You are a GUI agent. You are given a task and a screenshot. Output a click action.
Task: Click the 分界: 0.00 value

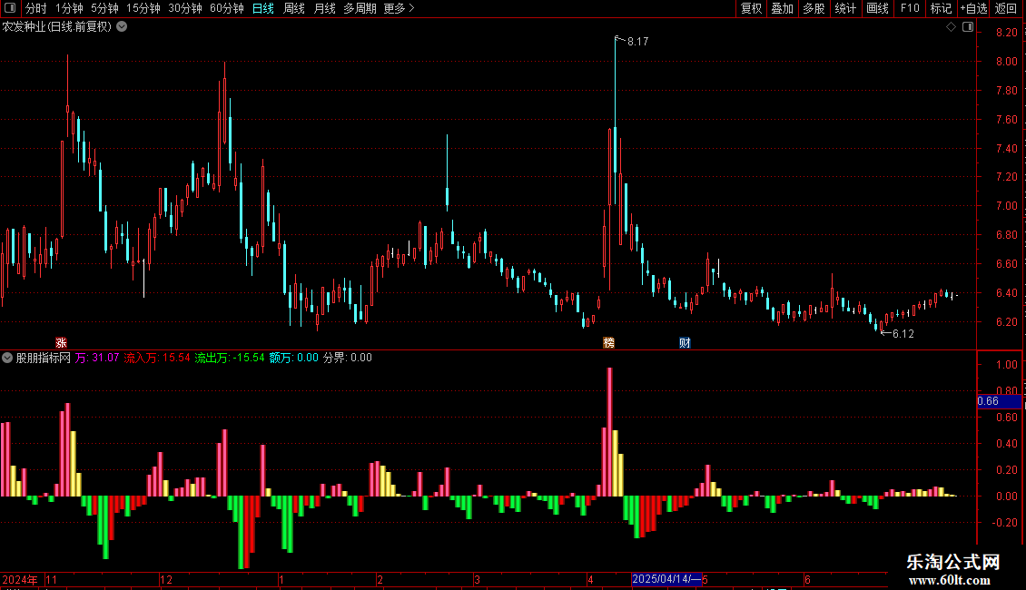[x=348, y=358]
